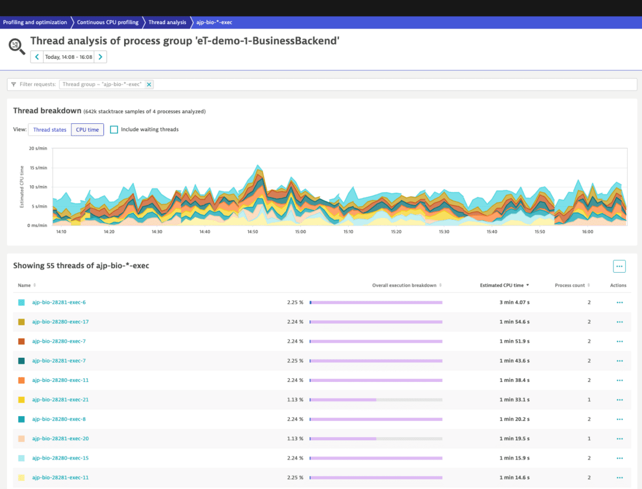Open the Estimated CPU time sort dropdown
Viewport: 642px width, 489px height.
[x=504, y=285]
